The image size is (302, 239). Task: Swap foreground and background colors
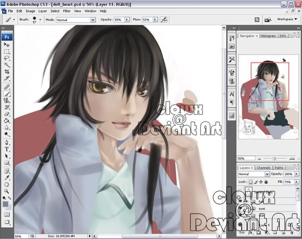coord(9,198)
